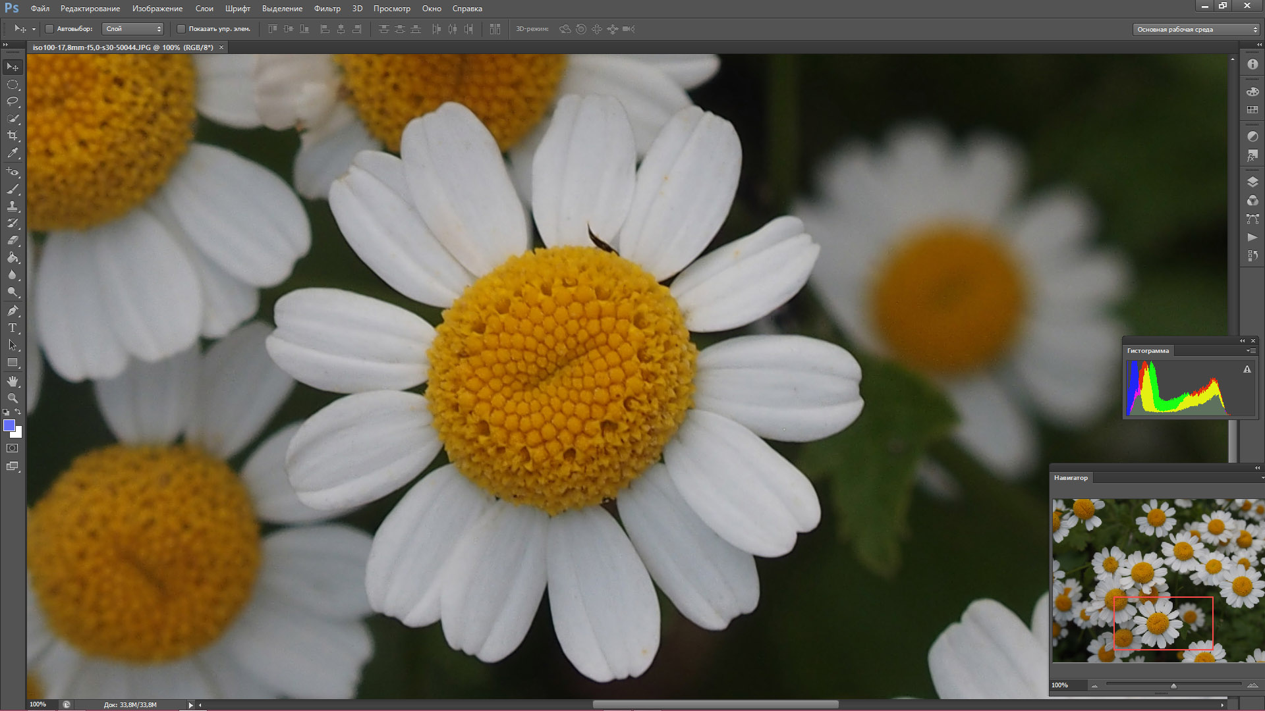Click the Navigator flower thumbnail preview

click(x=1158, y=580)
